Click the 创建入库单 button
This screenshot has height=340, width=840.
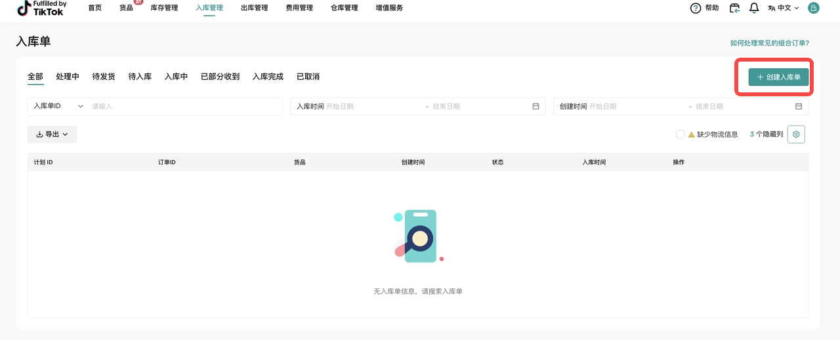point(778,77)
